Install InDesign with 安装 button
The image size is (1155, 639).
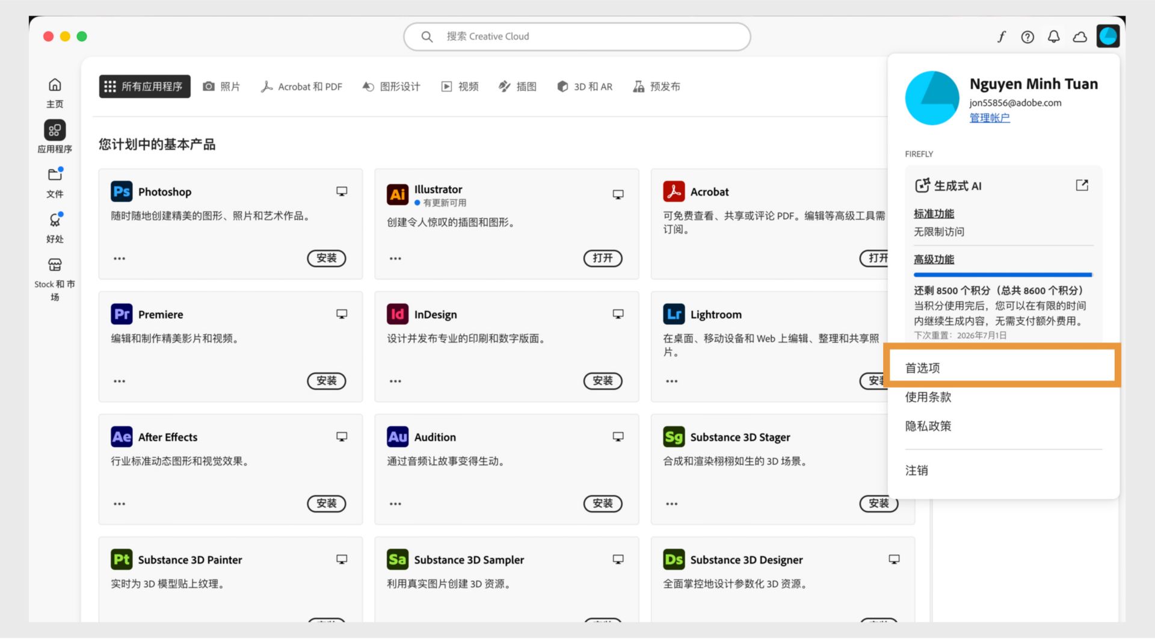coord(603,381)
